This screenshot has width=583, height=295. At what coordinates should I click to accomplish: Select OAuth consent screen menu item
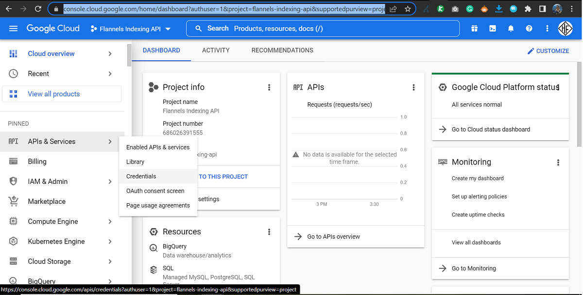coord(158,191)
